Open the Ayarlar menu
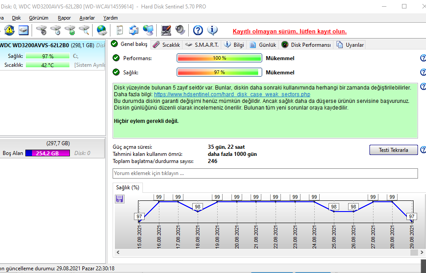This screenshot has width=426, height=273. coord(87,18)
